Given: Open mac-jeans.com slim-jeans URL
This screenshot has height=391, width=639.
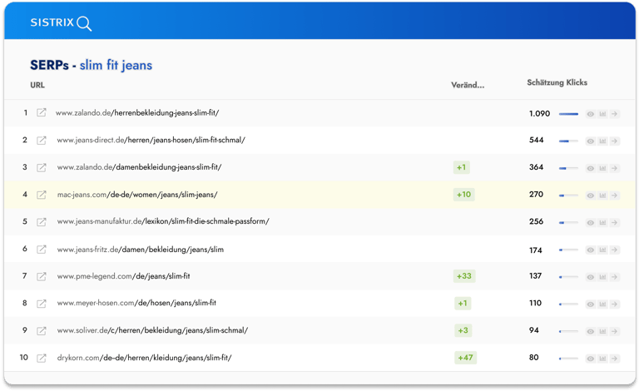Looking at the screenshot, I should click(x=137, y=195).
